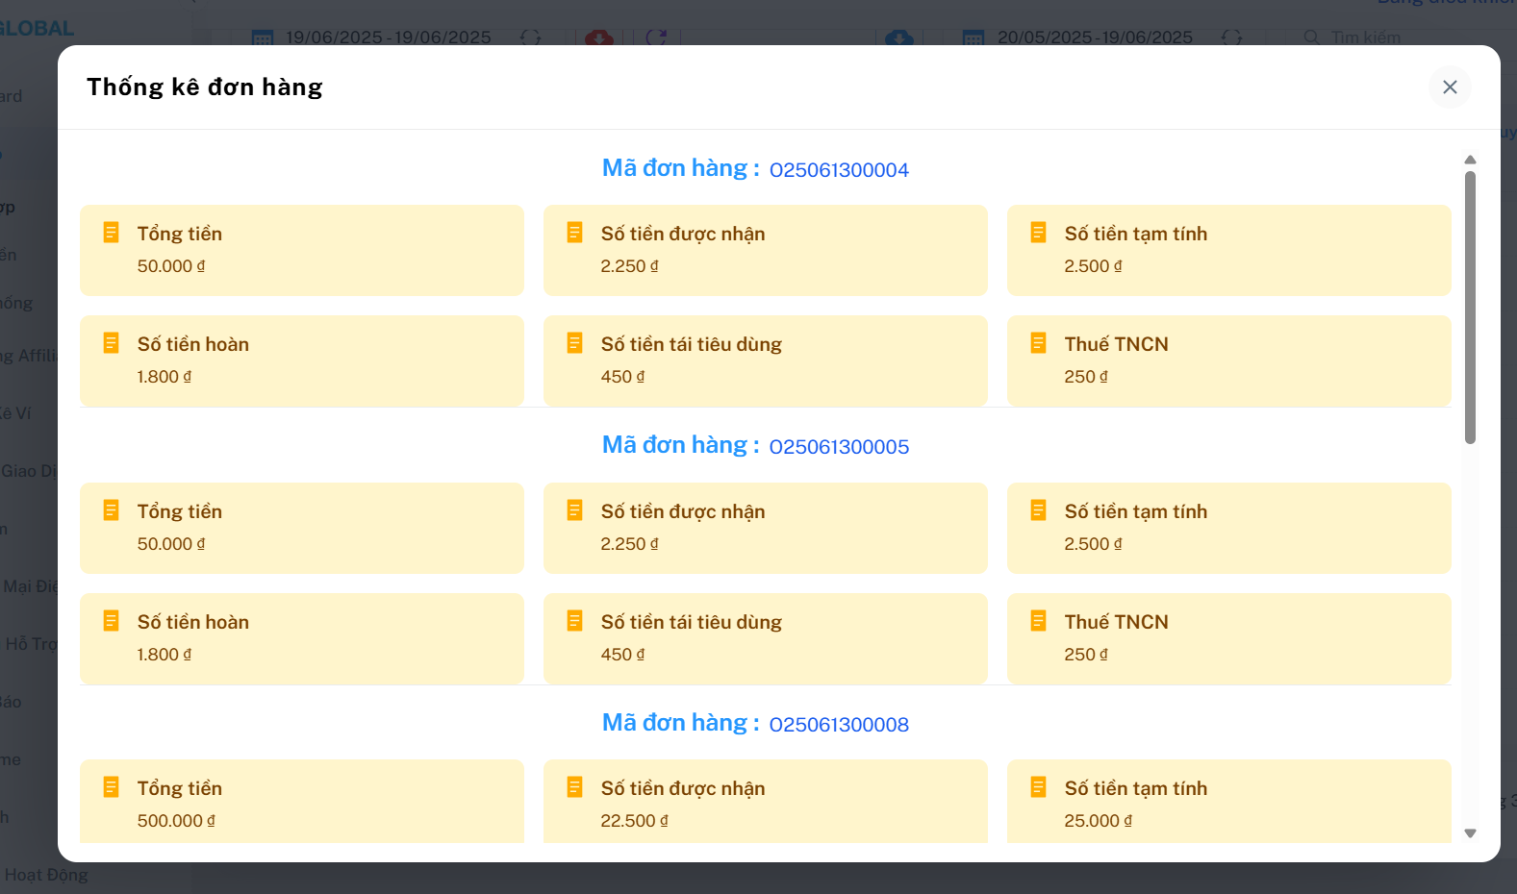Open the Hỗ Trợ sidebar item behind dialog
Image resolution: width=1517 pixels, height=894 pixels.
pyautogui.click(x=32, y=644)
